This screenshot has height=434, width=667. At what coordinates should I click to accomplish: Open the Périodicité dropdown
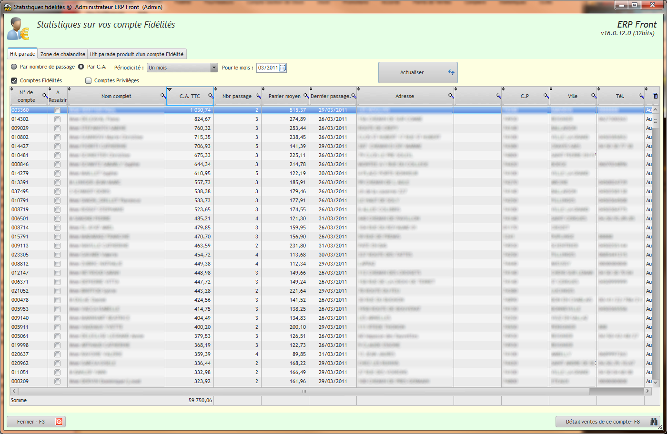214,68
